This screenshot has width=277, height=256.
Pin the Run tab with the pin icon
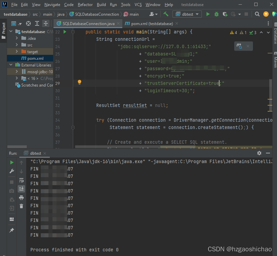[x=12, y=230]
